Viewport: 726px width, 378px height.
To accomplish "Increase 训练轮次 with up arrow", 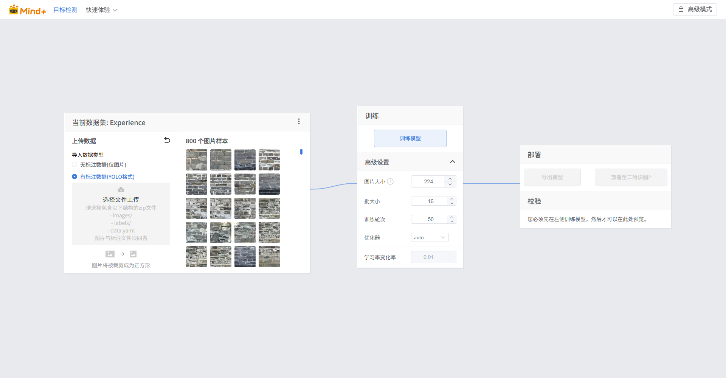I will tap(452, 217).
